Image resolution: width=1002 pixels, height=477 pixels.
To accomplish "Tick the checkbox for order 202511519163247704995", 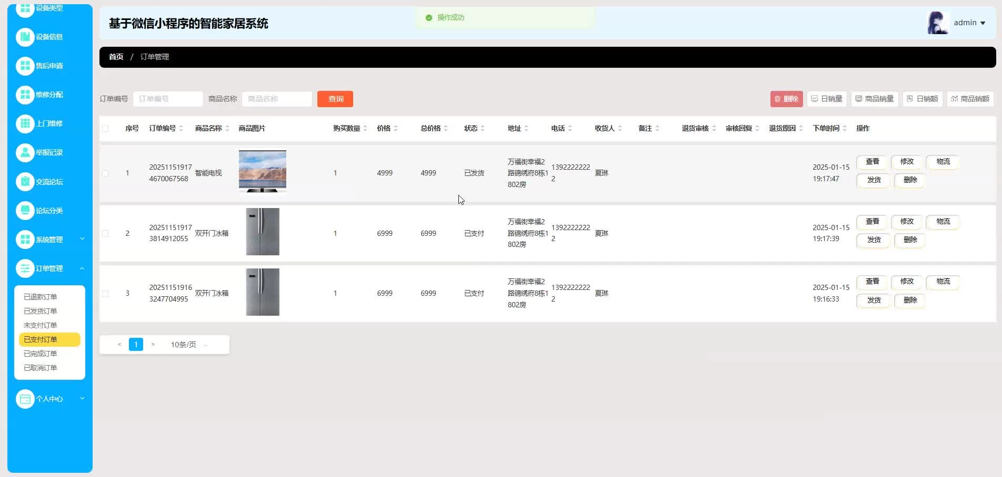I will click(x=105, y=293).
